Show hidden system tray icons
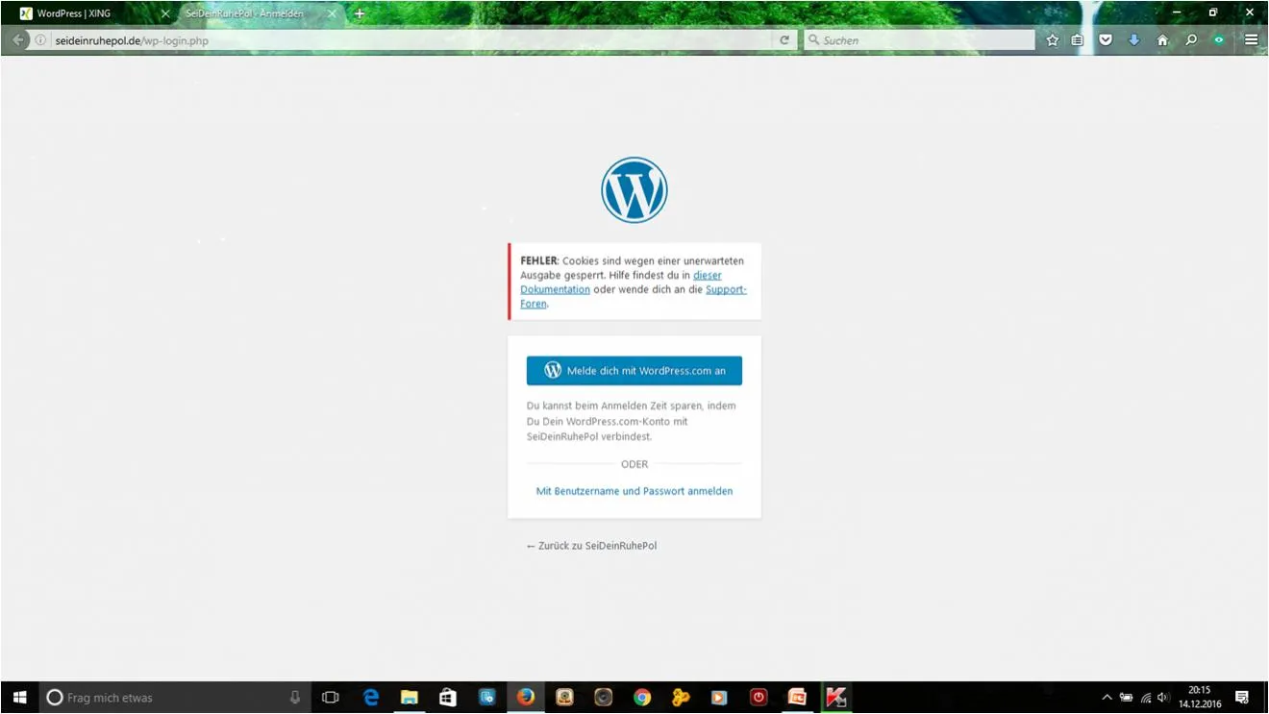Screen dimensions: 1269x714 (1107, 698)
